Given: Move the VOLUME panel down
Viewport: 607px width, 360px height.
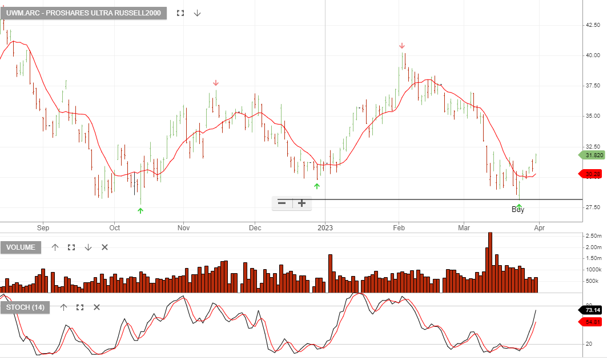Looking at the screenshot, I should (87, 247).
